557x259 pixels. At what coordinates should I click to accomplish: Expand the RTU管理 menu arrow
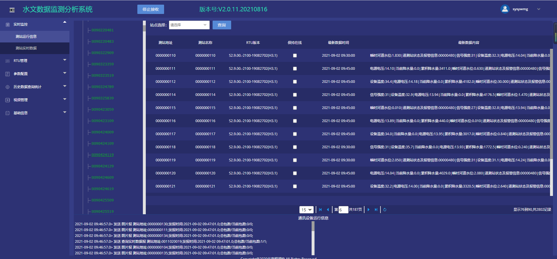click(65, 60)
